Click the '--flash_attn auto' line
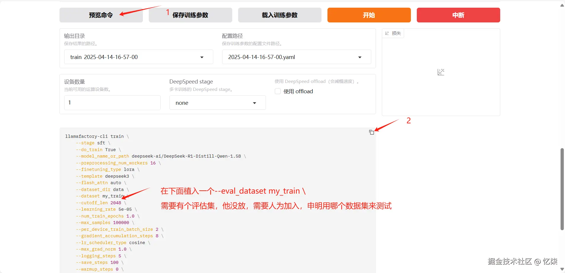 101,183
